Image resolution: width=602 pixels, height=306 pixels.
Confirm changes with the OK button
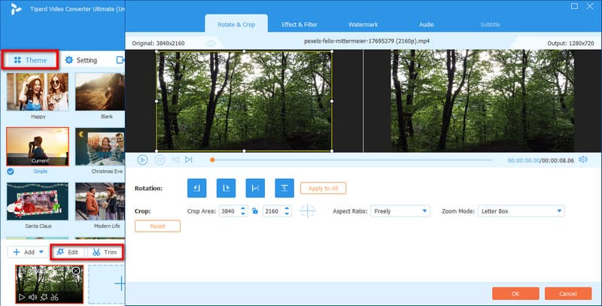(515, 293)
